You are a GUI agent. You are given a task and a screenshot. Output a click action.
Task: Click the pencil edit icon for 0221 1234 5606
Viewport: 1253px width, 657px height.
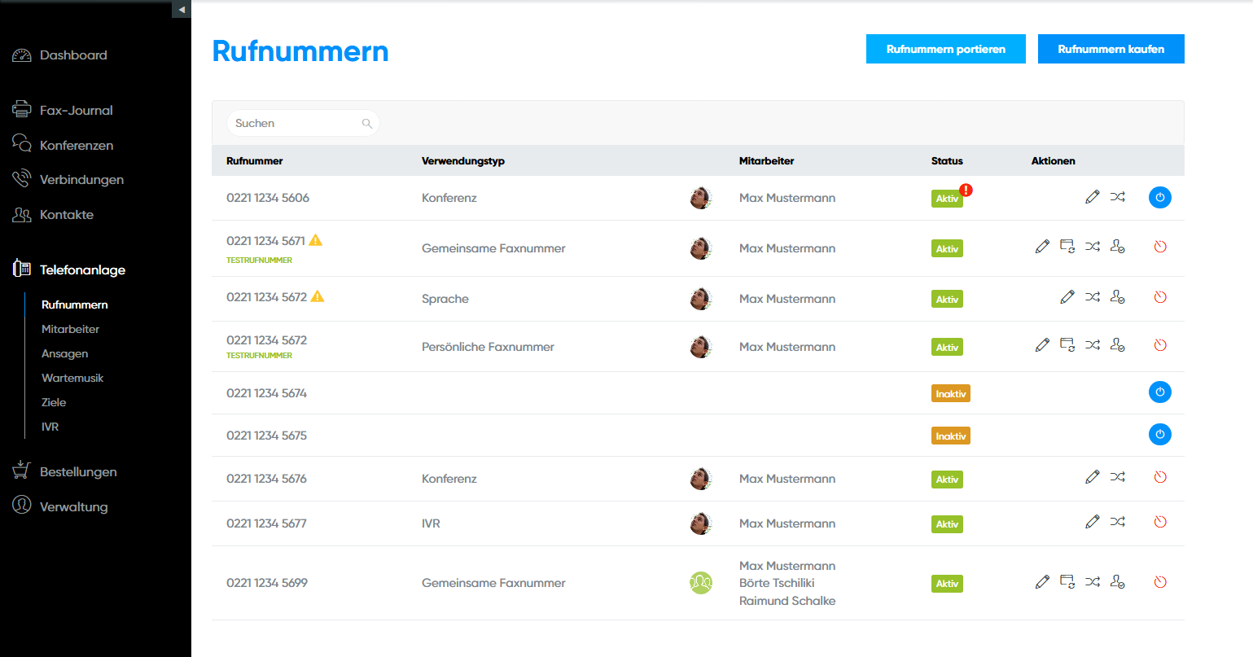(x=1093, y=197)
